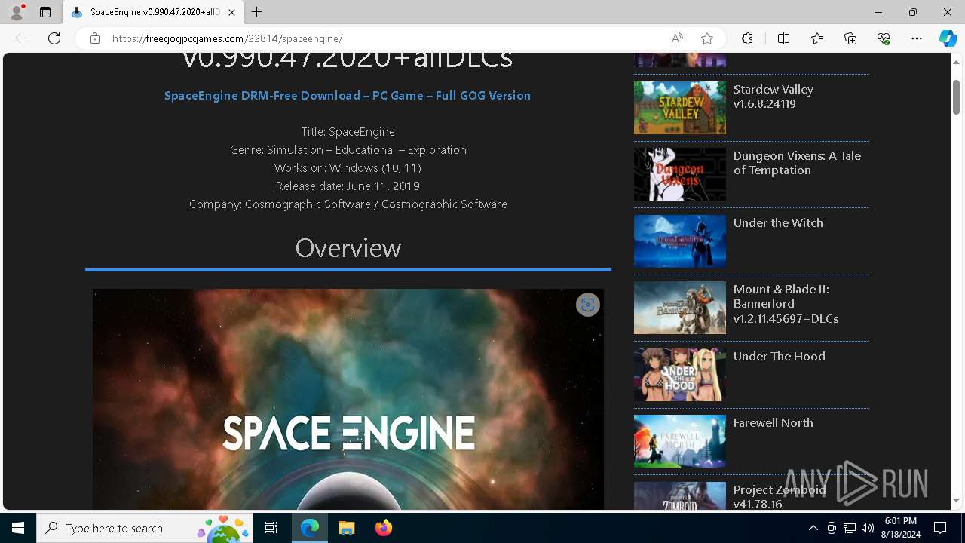Open the Favorites list
This screenshot has width=965, height=543.
pyautogui.click(x=817, y=38)
